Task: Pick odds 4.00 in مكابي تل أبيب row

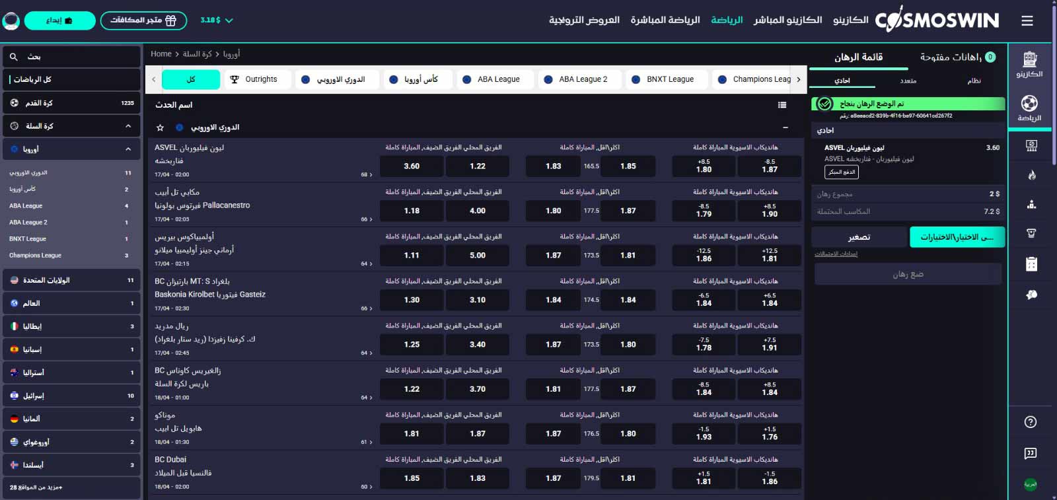Action: 478,211
